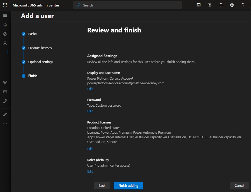Cancel adding the user
Screen dimensions: 251x192
coord(239,186)
